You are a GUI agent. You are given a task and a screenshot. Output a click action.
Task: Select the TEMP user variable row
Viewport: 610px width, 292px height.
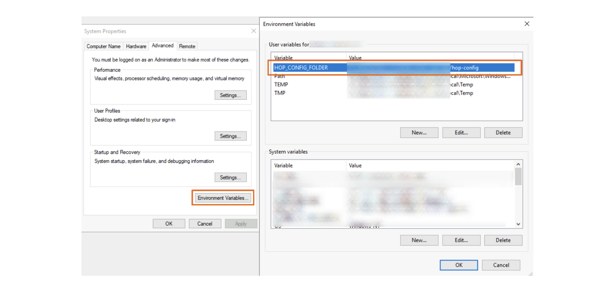click(281, 85)
